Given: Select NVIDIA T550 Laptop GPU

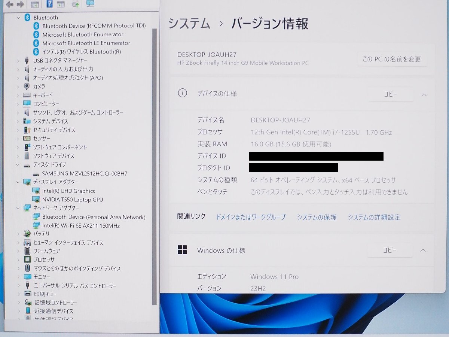Looking at the screenshot, I should pyautogui.click(x=73, y=200).
